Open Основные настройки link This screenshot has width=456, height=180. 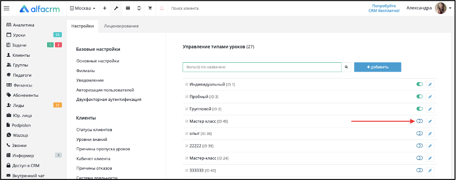98,61
